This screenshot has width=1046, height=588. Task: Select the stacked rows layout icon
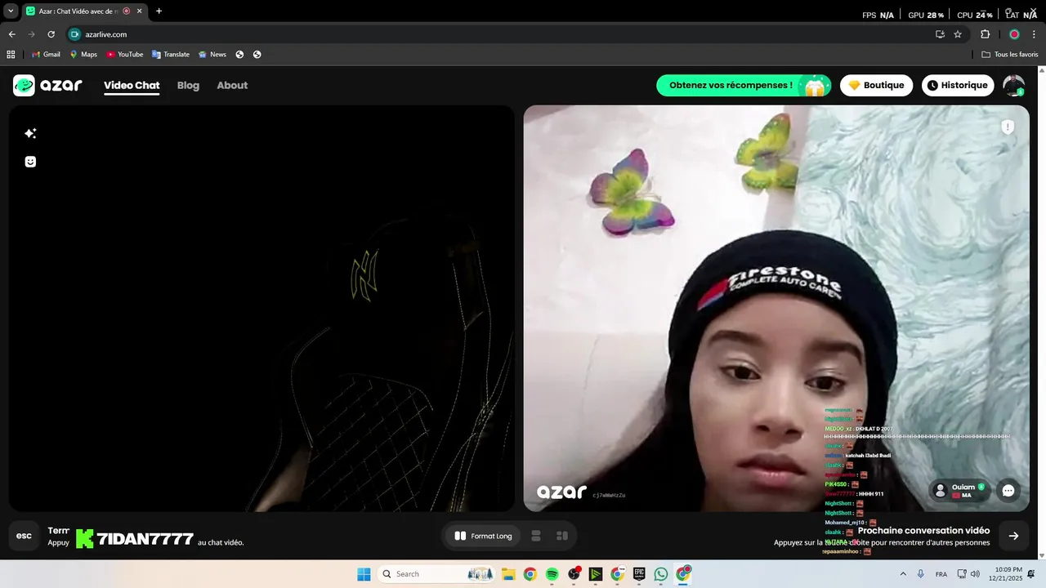[x=536, y=536]
